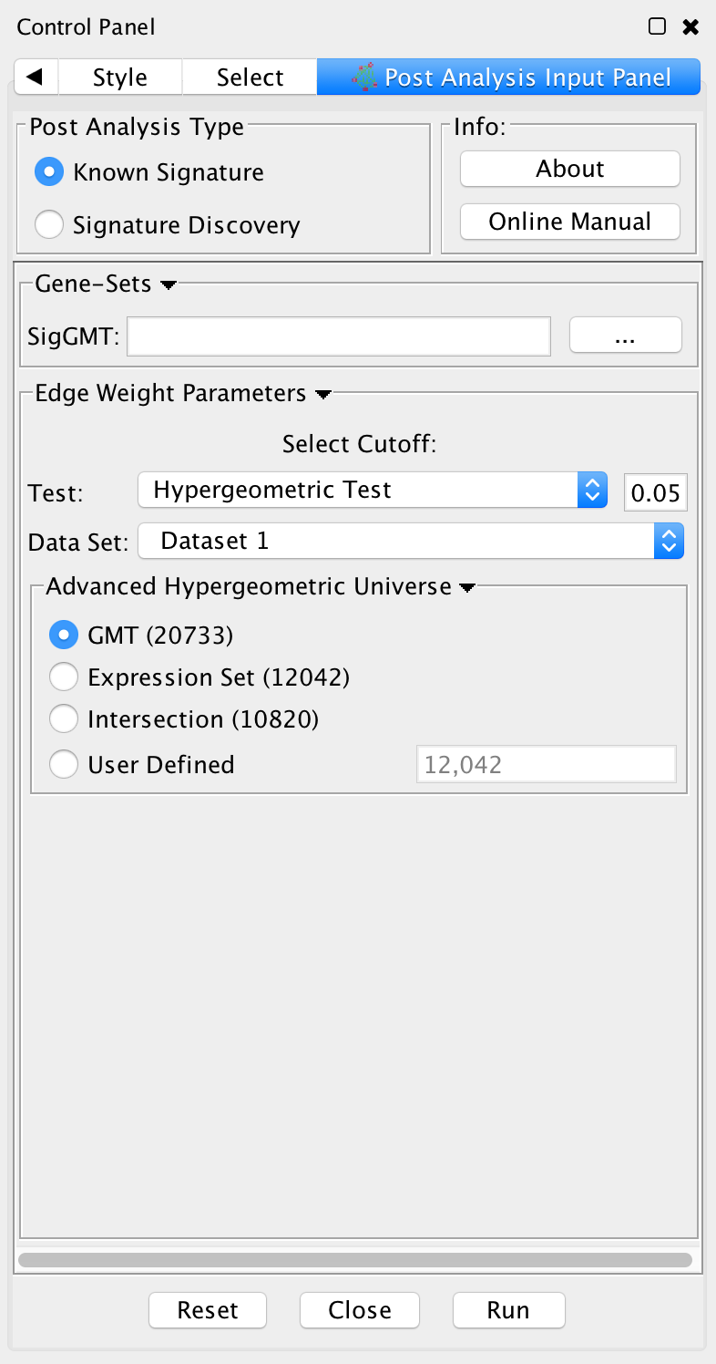The height and width of the screenshot is (1364, 716).
Task: Select the Intersection (10820) radio button
Action: [64, 719]
